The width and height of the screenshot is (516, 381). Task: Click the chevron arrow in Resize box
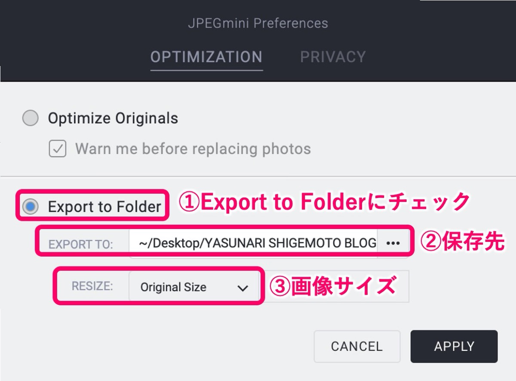[x=243, y=288]
